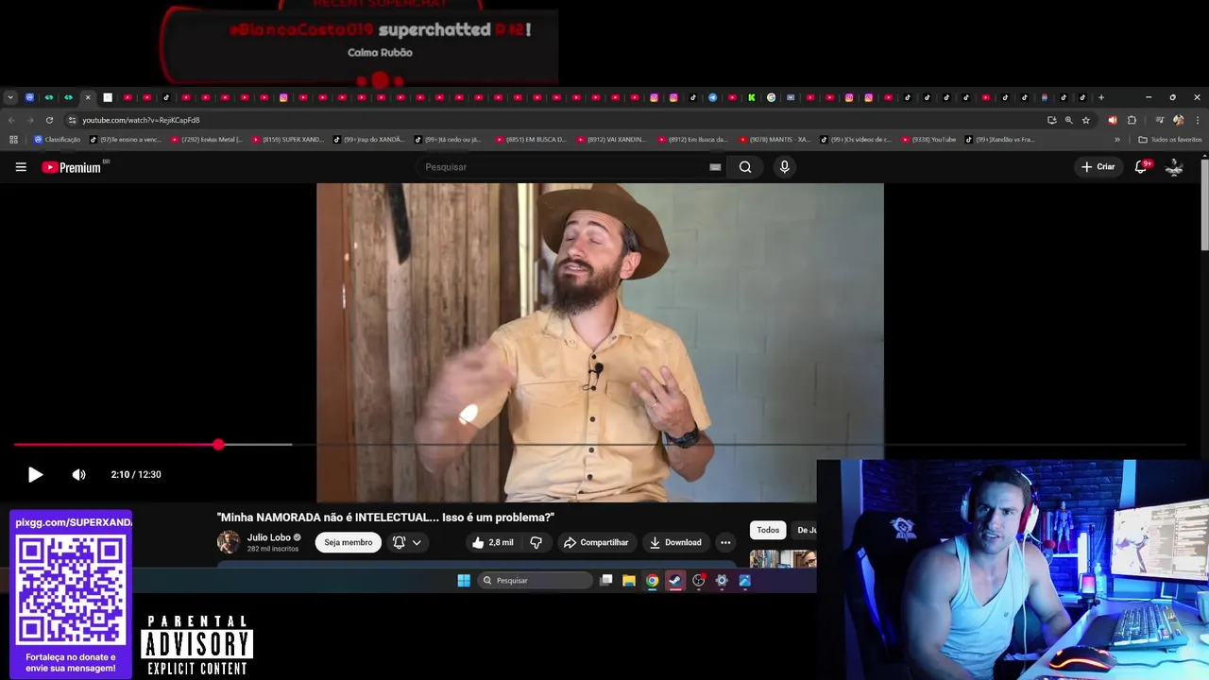Click the YouTube magnifier search button

pyautogui.click(x=745, y=167)
